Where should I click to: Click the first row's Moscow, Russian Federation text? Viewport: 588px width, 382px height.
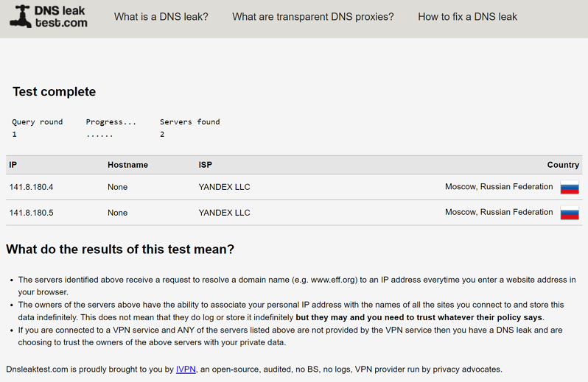(x=498, y=187)
